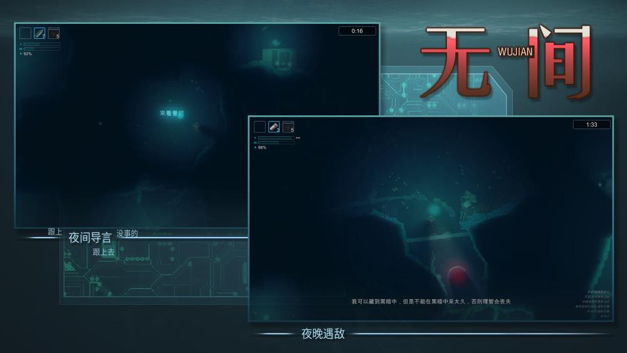
Task: Click the '夜晚遇敌' caption
Action: (323, 334)
